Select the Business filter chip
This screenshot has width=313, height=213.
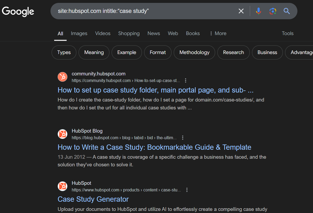click(x=267, y=52)
